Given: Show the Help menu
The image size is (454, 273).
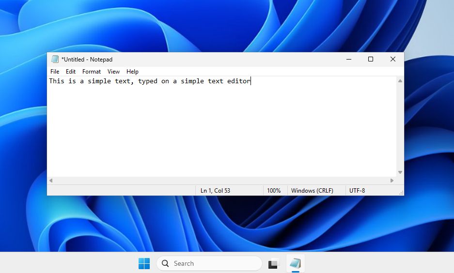Looking at the screenshot, I should click(132, 72).
